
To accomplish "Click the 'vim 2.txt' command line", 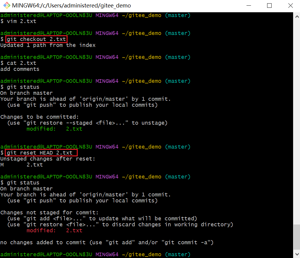I will coord(18,21).
